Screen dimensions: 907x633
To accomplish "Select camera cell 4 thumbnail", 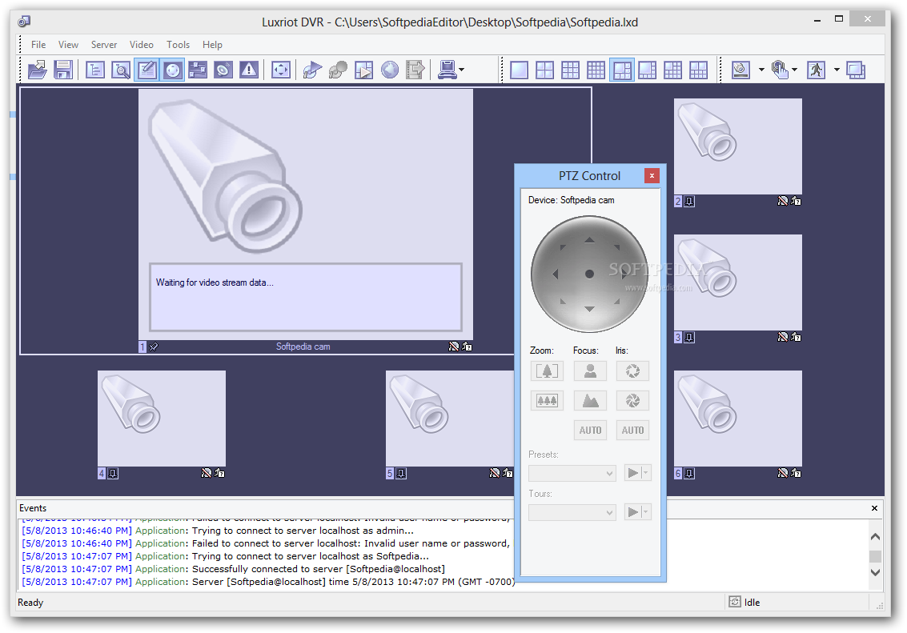I will [x=162, y=419].
